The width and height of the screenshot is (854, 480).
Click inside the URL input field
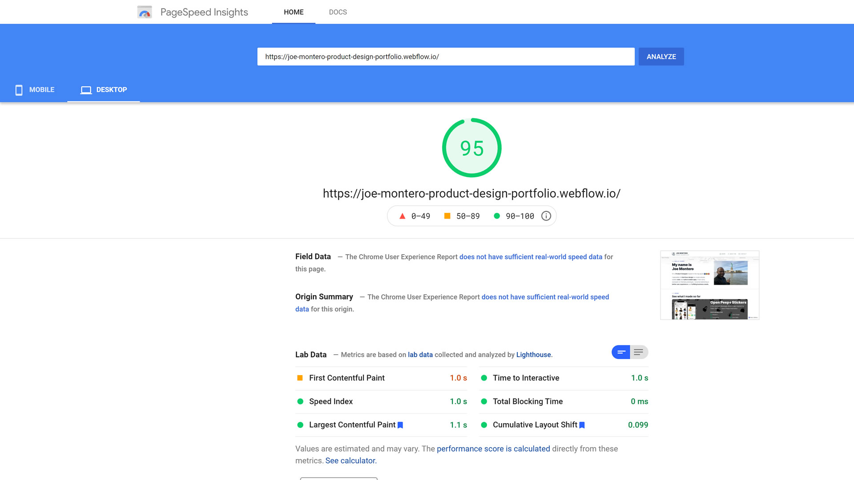click(x=446, y=56)
